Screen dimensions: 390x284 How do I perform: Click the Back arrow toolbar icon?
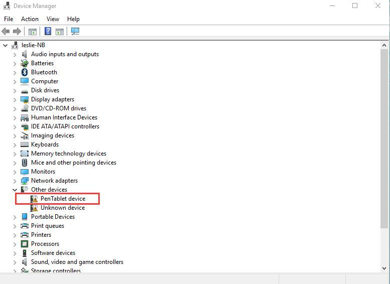[x=6, y=32]
